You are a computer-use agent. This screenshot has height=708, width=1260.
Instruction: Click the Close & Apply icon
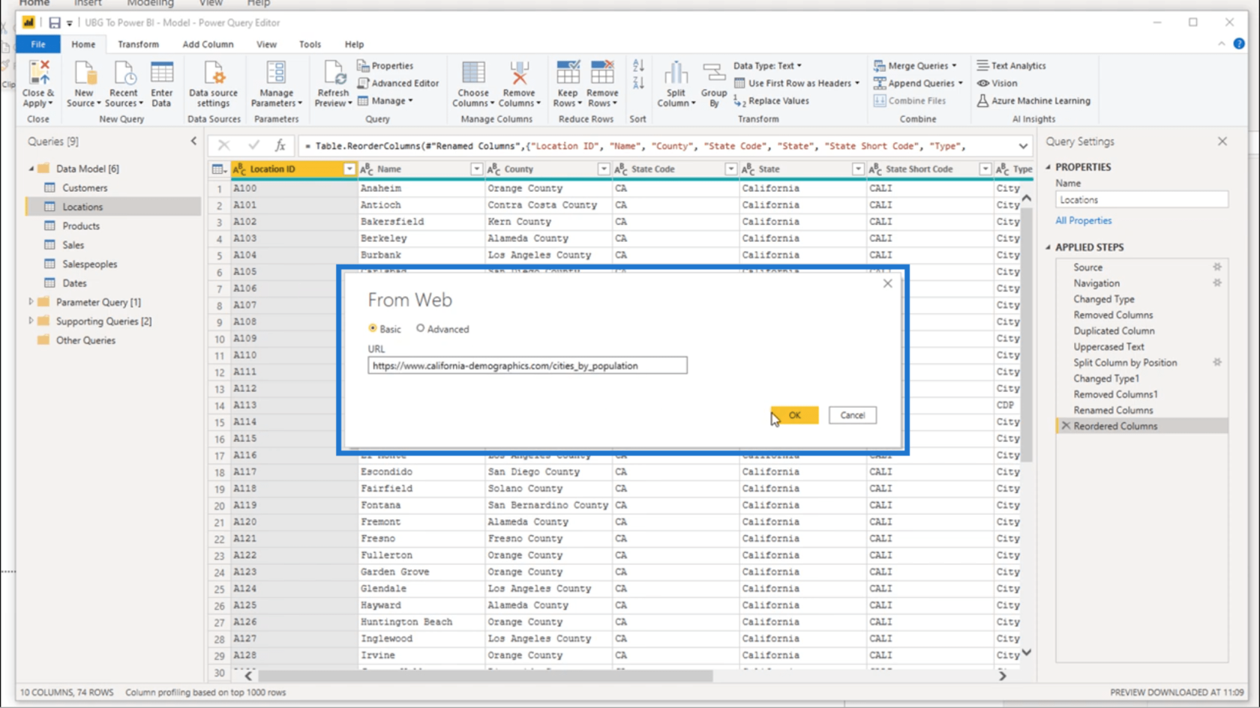pos(38,74)
